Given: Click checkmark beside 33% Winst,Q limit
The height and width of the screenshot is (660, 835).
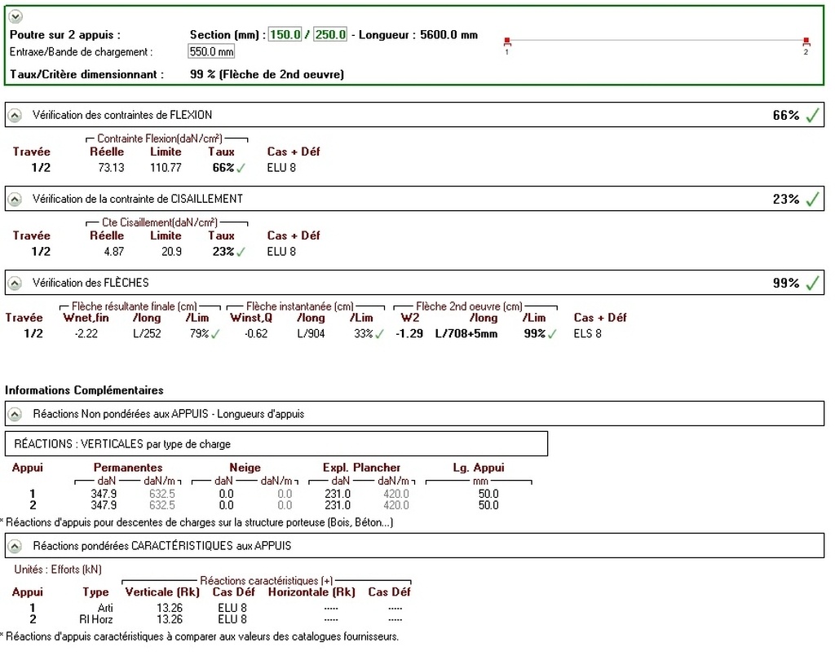Looking at the screenshot, I should 379,334.
